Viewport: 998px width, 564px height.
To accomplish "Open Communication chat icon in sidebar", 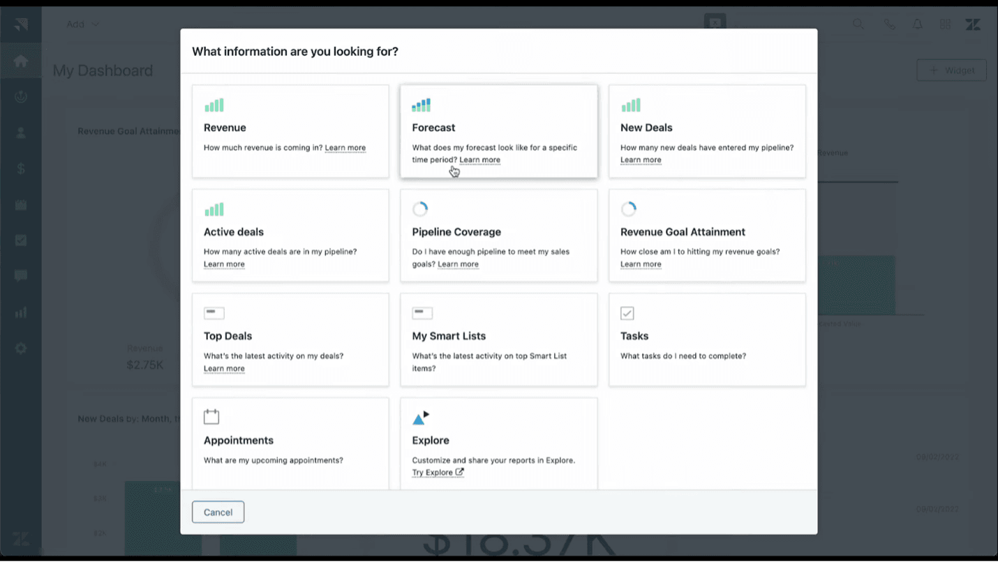I will 21,276.
